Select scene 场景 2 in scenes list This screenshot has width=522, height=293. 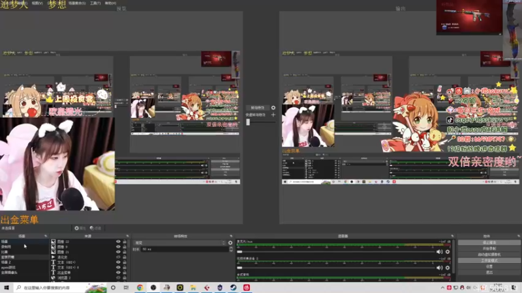24,262
